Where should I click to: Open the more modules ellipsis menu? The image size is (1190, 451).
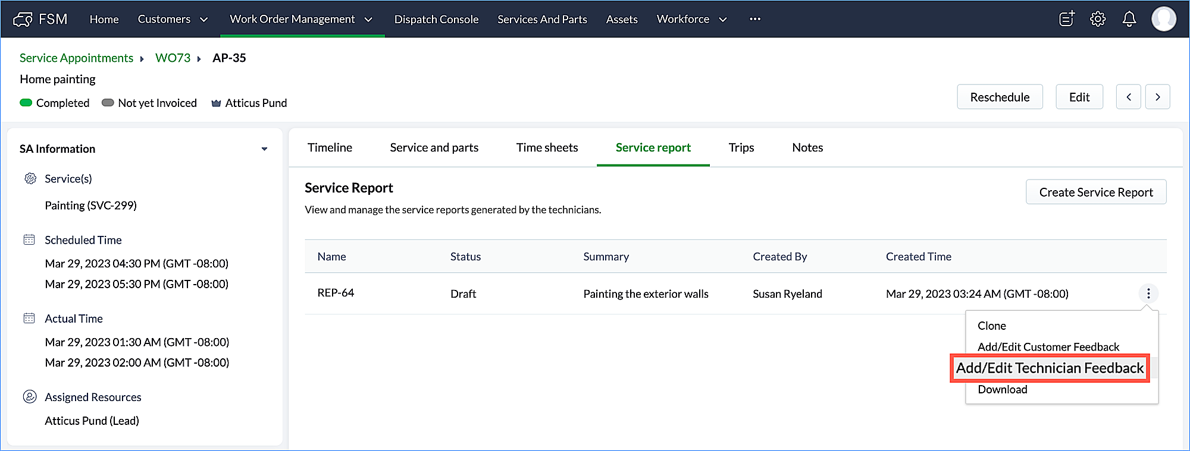point(754,19)
